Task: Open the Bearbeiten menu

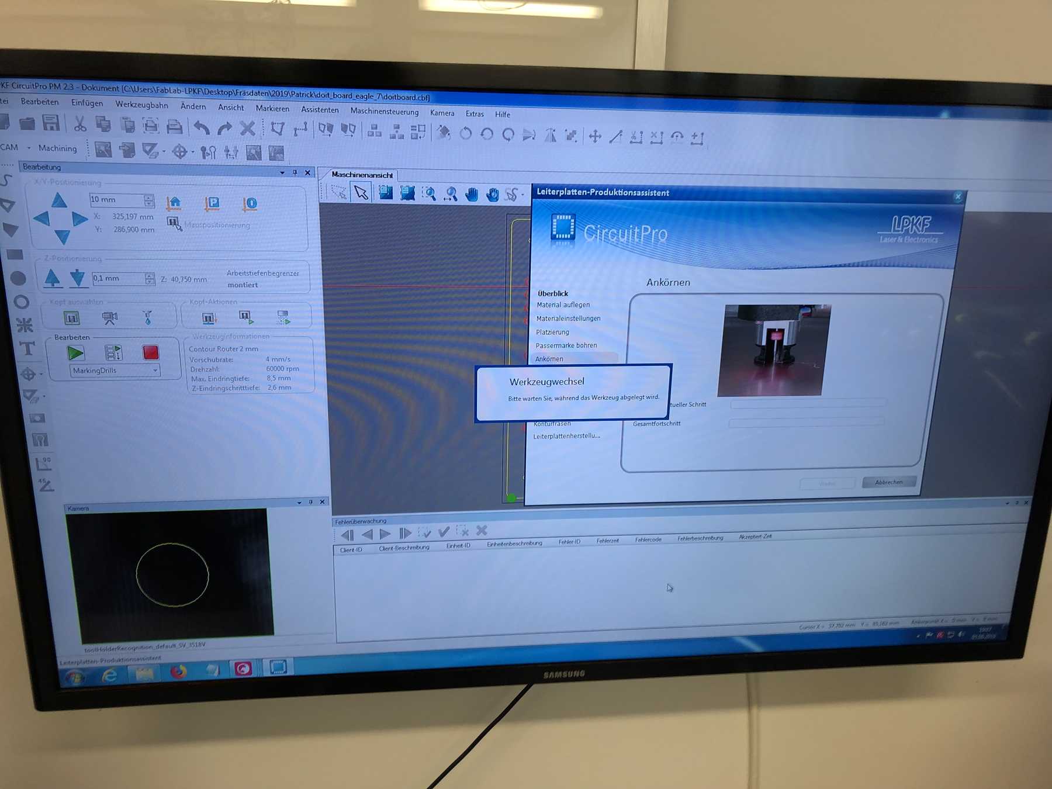Action: (39, 102)
